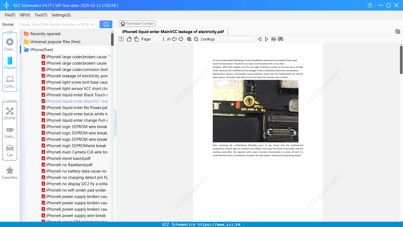This screenshot has height=227, width=403.
Task: Click scroll-up arrow in file list
Action: (112, 31)
